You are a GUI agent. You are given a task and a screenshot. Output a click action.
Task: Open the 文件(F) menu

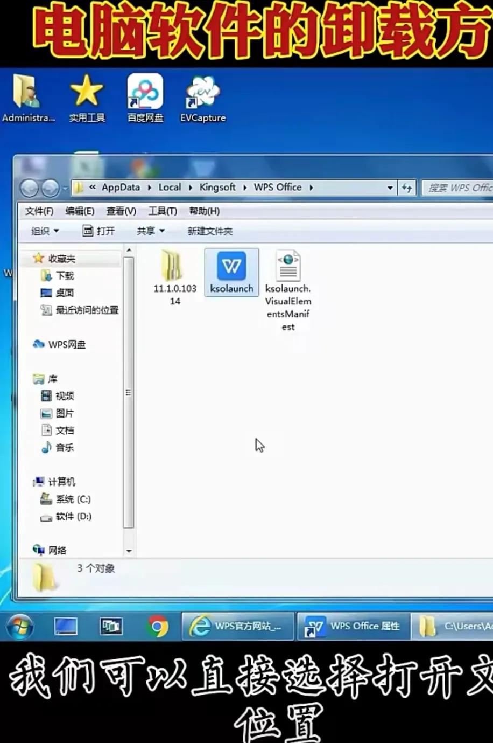[39, 211]
